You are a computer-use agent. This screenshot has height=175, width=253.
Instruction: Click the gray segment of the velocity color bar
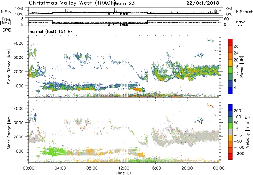(x=231, y=132)
